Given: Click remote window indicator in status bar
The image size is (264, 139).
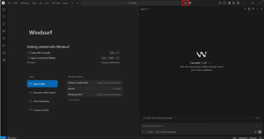Looking at the screenshot, I should point(3,138).
